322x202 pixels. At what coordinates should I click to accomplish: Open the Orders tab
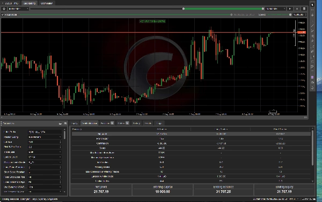(x=123, y=123)
